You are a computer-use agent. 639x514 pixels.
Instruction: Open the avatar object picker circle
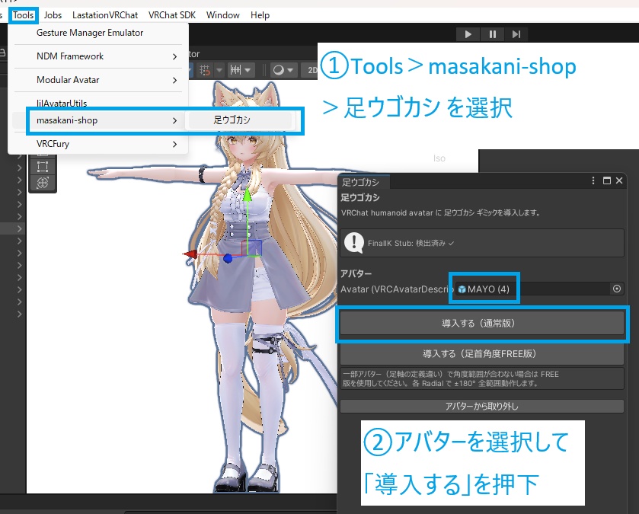click(617, 289)
